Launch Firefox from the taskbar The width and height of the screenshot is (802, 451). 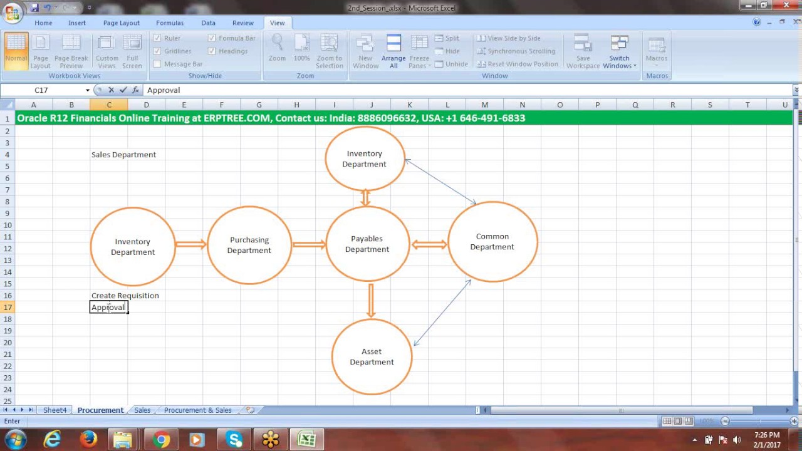click(88, 439)
